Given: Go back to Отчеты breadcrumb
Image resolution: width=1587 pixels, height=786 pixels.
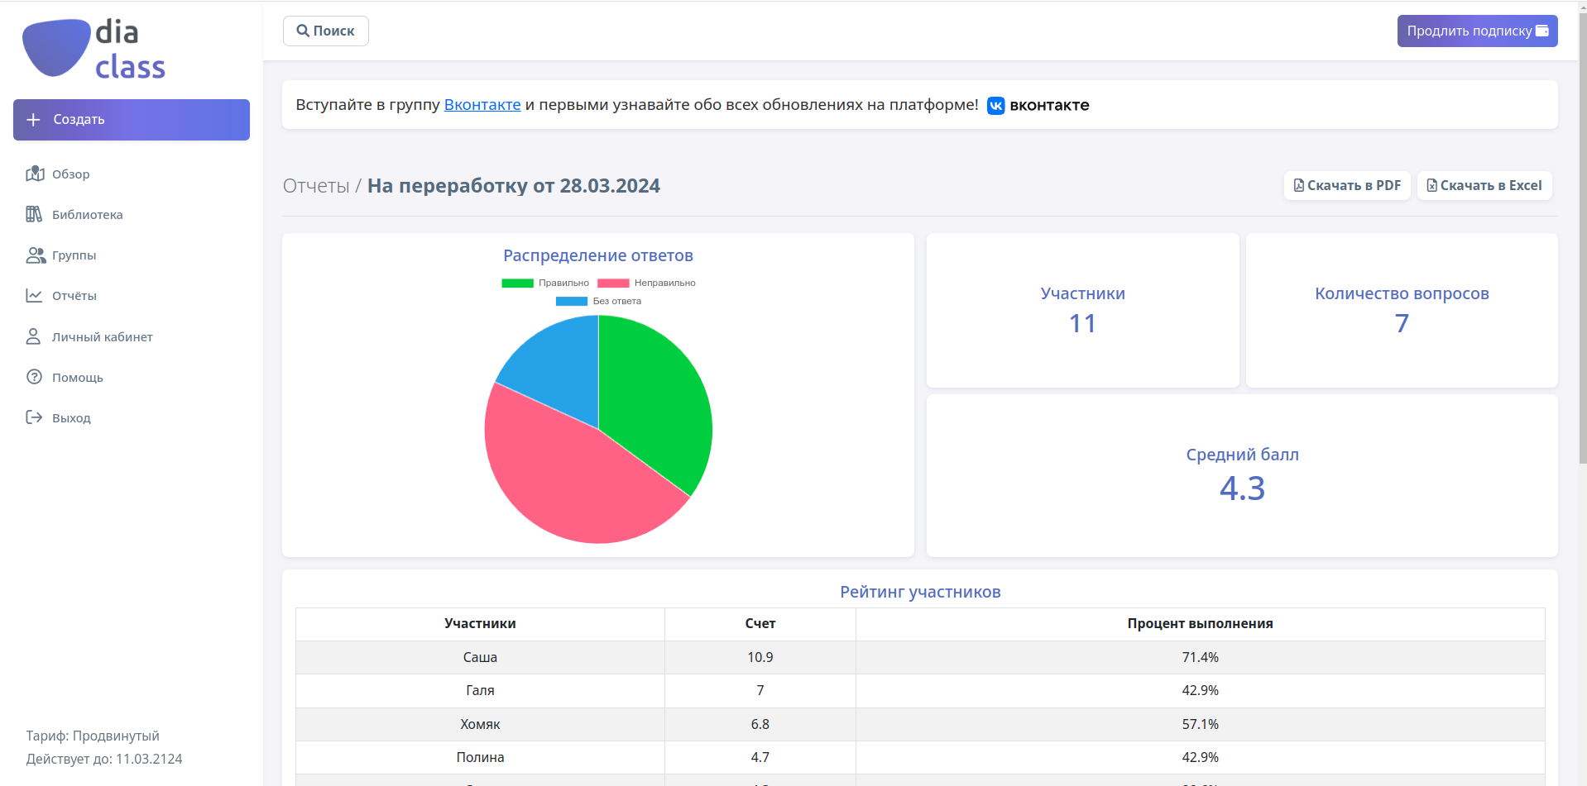Looking at the screenshot, I should (x=316, y=186).
